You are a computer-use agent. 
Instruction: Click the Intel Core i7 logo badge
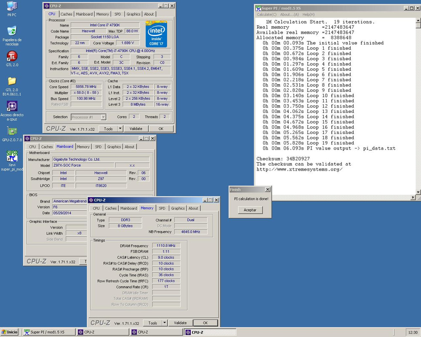click(156, 34)
